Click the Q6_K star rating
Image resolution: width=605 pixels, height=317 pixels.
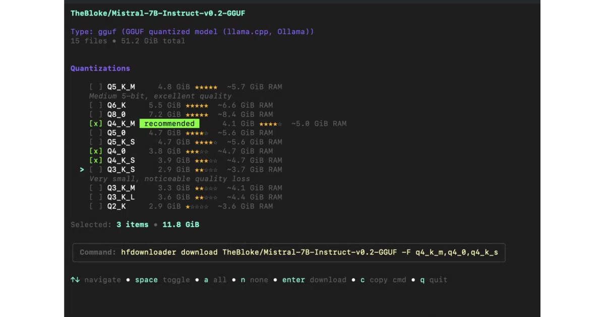pos(197,106)
